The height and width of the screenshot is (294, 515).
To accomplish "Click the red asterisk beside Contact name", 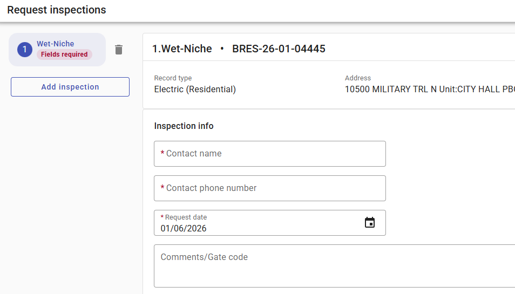I will click(162, 154).
